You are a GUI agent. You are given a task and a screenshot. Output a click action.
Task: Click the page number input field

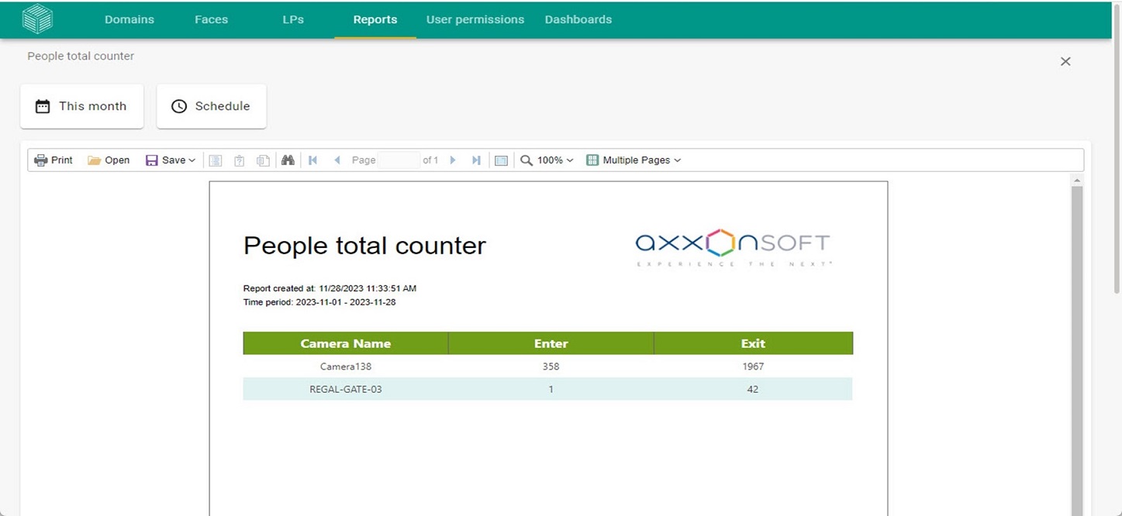[x=398, y=160]
